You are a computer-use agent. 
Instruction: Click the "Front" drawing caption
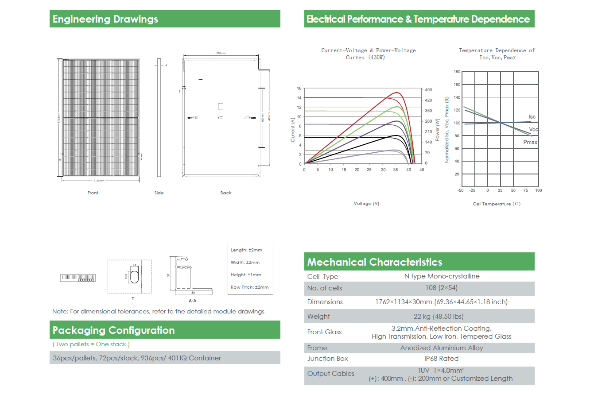coord(93,193)
